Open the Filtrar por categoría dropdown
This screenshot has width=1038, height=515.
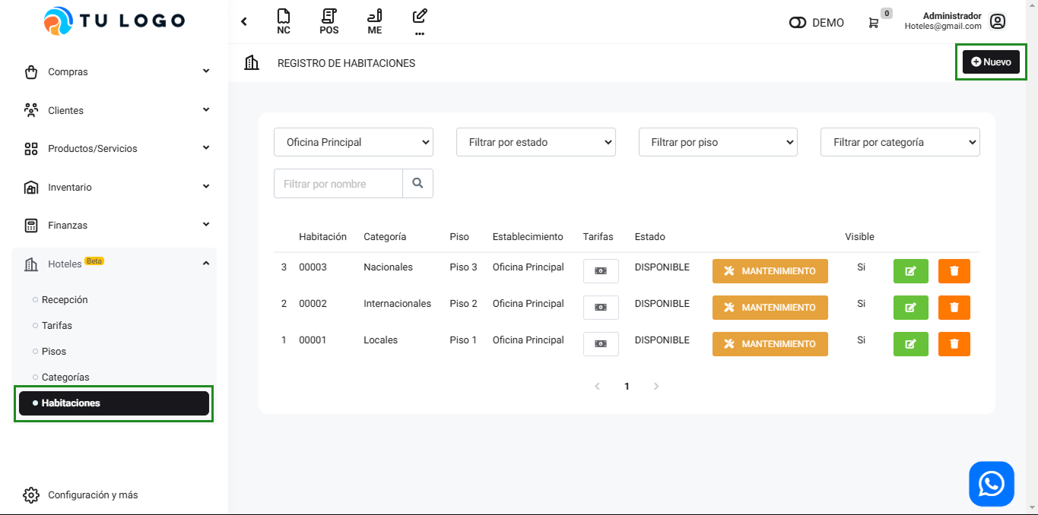click(x=900, y=142)
